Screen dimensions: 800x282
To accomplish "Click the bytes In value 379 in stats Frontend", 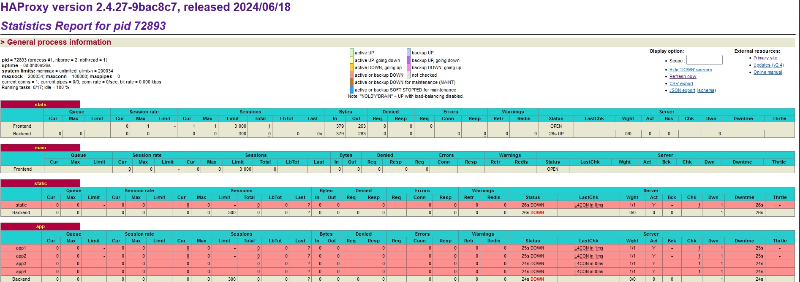I will pos(340,126).
